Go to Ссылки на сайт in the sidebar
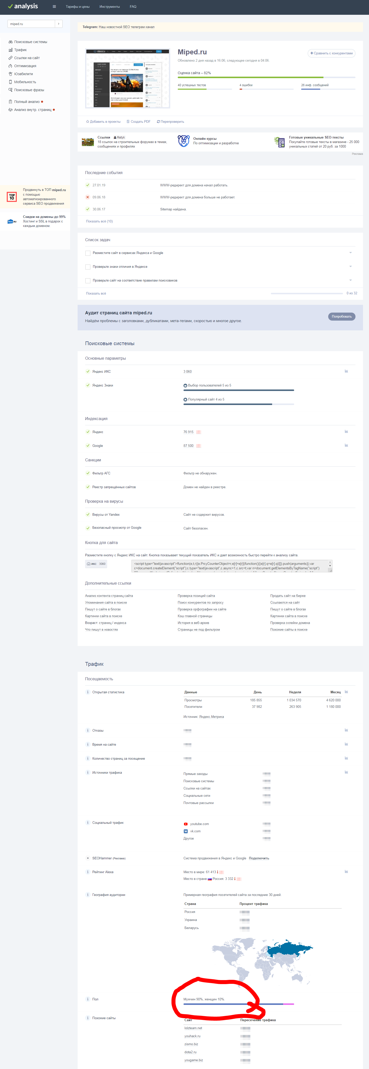The image size is (369, 1069). tap(24, 58)
